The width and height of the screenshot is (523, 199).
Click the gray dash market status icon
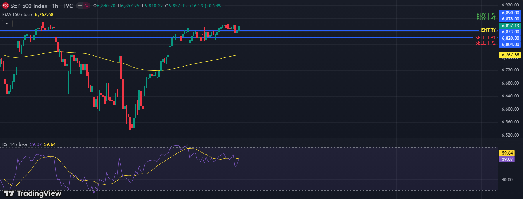[x=80, y=6]
